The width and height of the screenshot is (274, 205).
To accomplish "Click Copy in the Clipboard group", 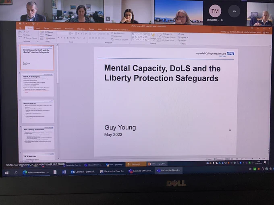I will tap(27, 35).
